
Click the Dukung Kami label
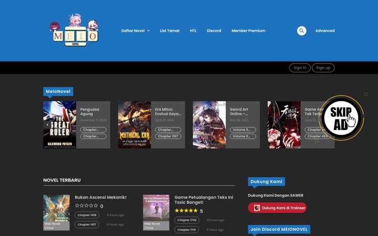266,181
